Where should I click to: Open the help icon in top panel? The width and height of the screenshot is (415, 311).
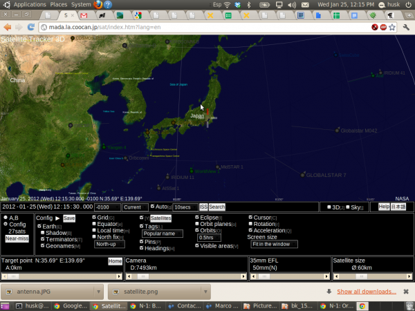point(108,5)
